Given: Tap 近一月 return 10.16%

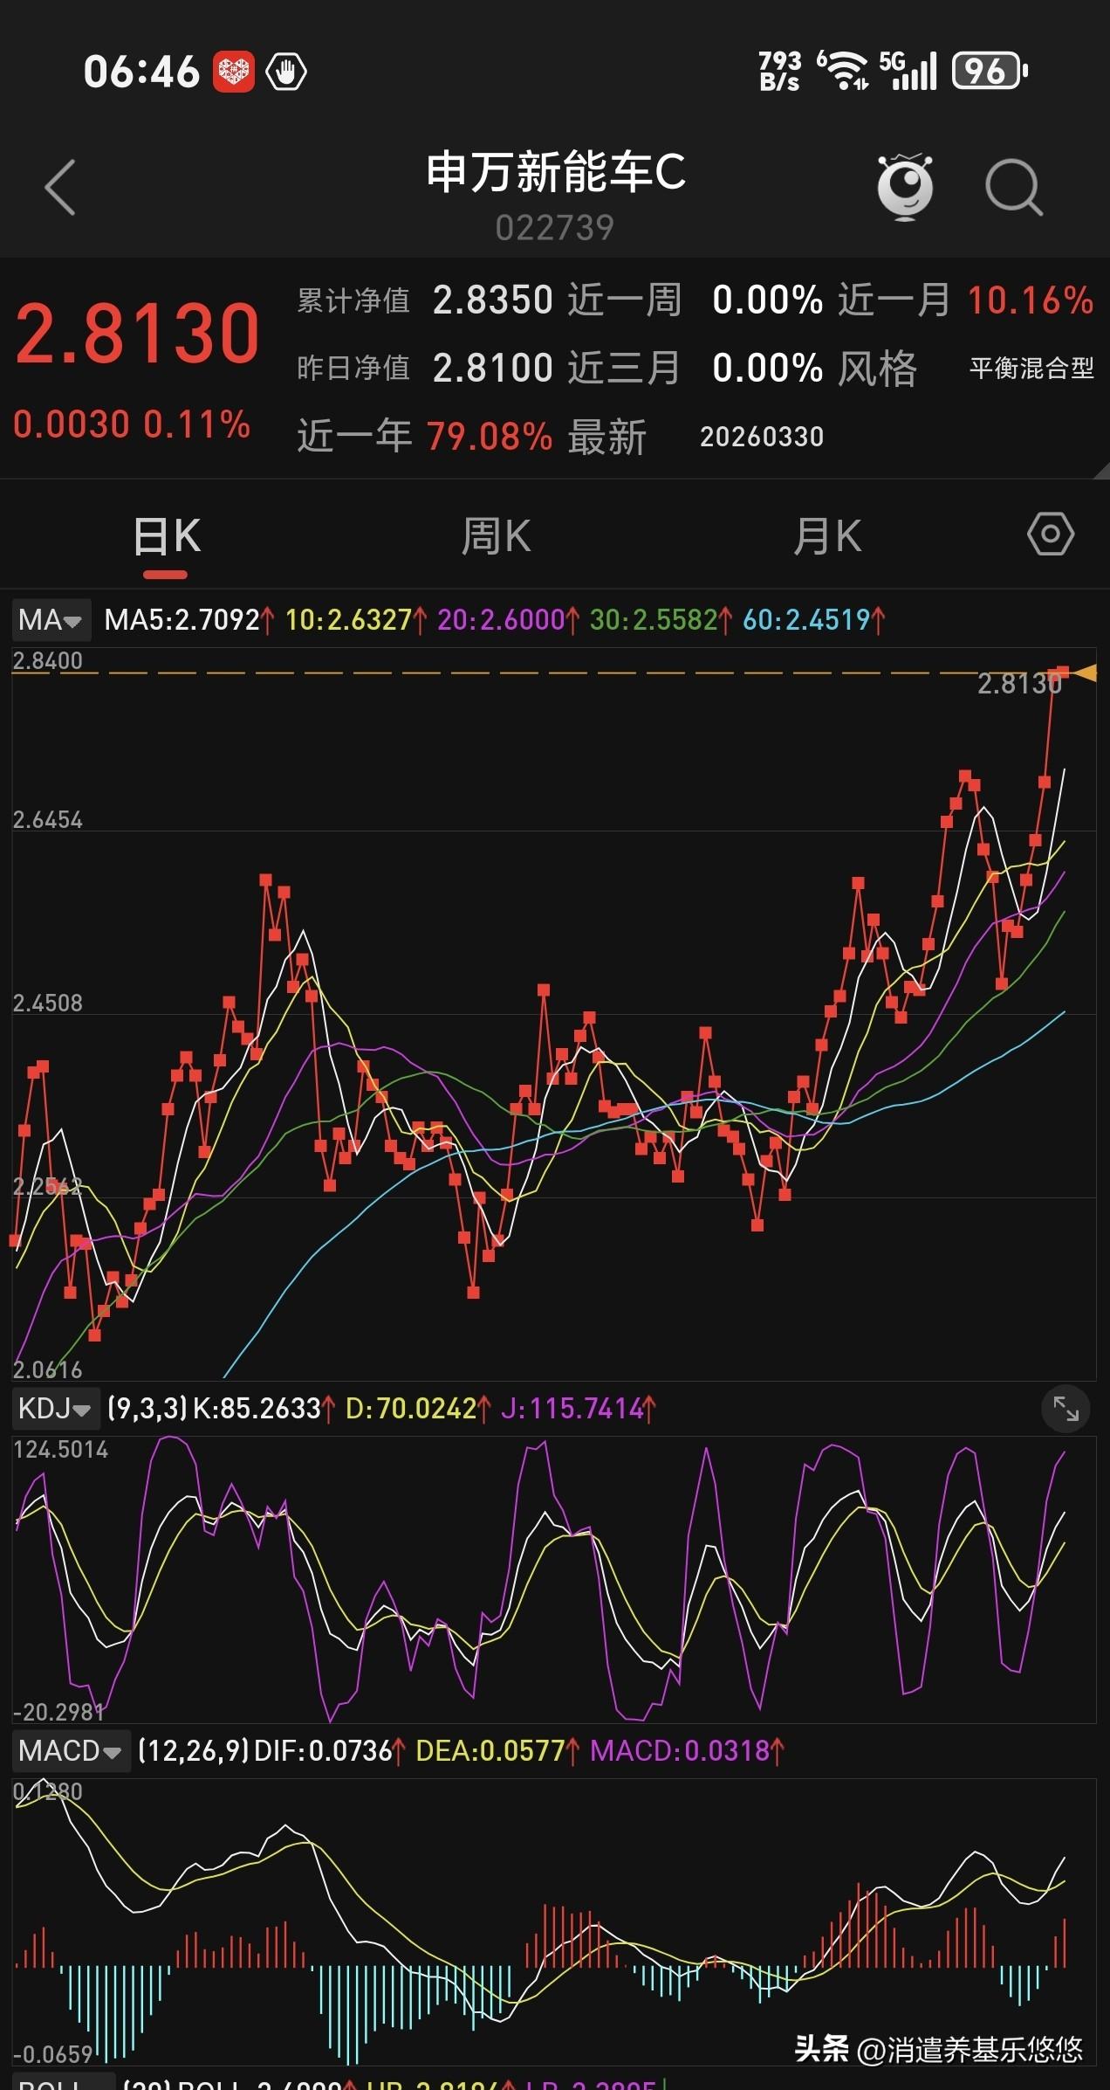Looking at the screenshot, I should [x=1031, y=300].
